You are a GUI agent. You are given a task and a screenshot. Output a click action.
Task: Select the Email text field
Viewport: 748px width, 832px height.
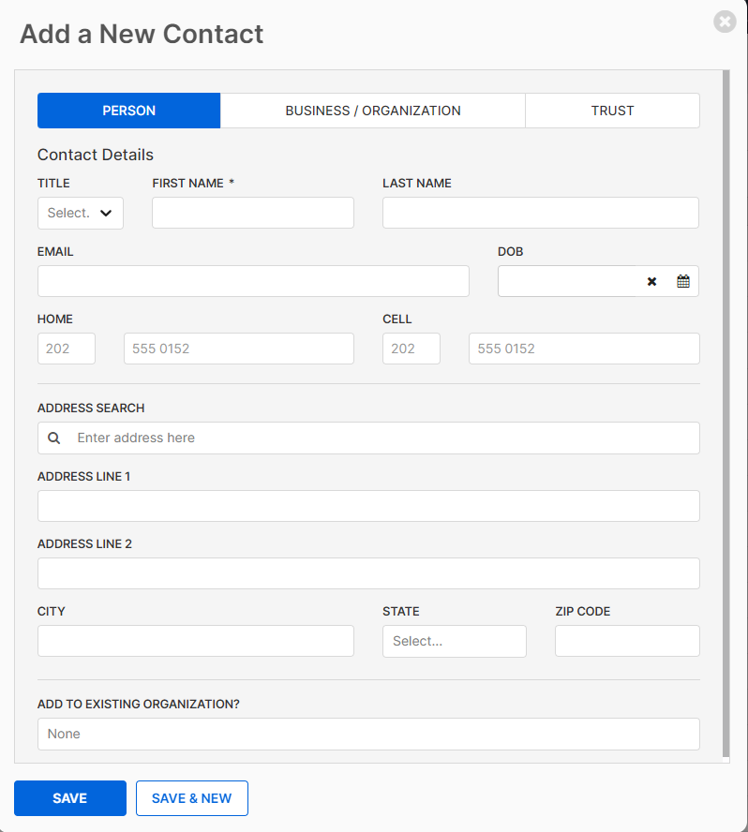tap(253, 281)
